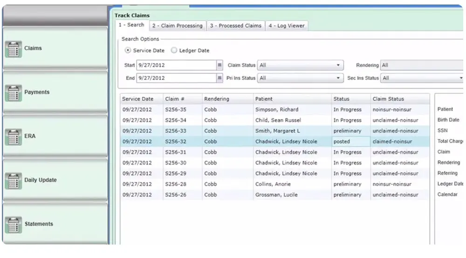Image resolution: width=466 pixels, height=258 pixels.
Task: Select claim S256-32 cell
Action: pyautogui.click(x=183, y=141)
